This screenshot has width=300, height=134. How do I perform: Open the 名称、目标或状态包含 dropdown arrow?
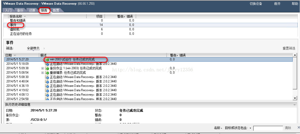[250, 128]
